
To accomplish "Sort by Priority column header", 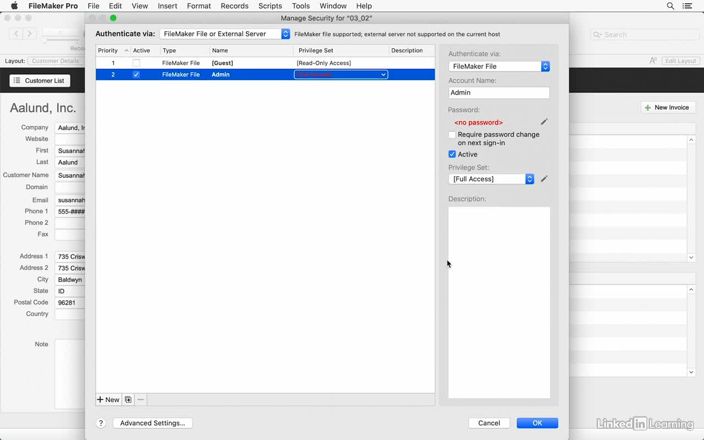I will [113, 51].
